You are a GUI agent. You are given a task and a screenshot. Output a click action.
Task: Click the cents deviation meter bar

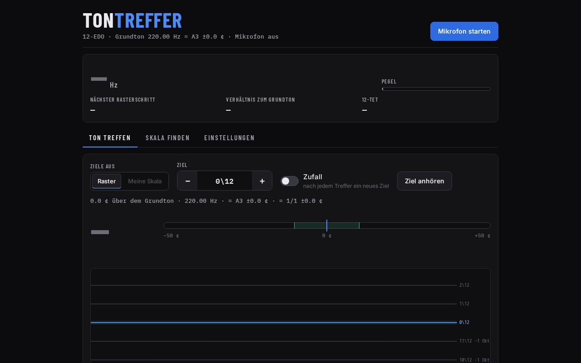tap(327, 226)
